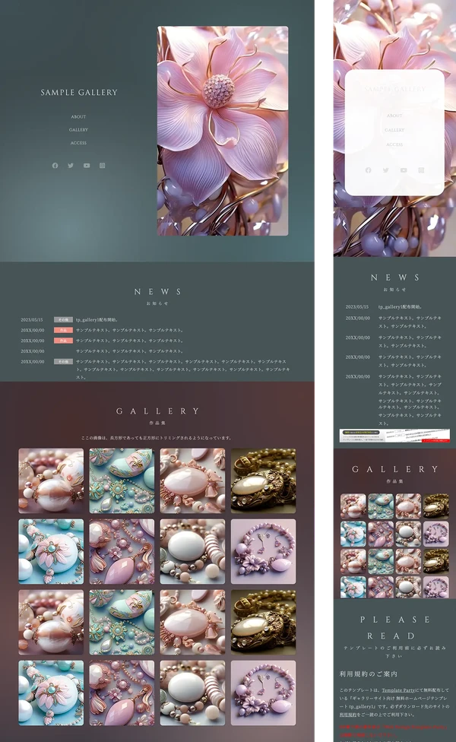Click the pink flower hero image in desktop preview
The height and width of the screenshot is (742, 456).
pos(223,131)
